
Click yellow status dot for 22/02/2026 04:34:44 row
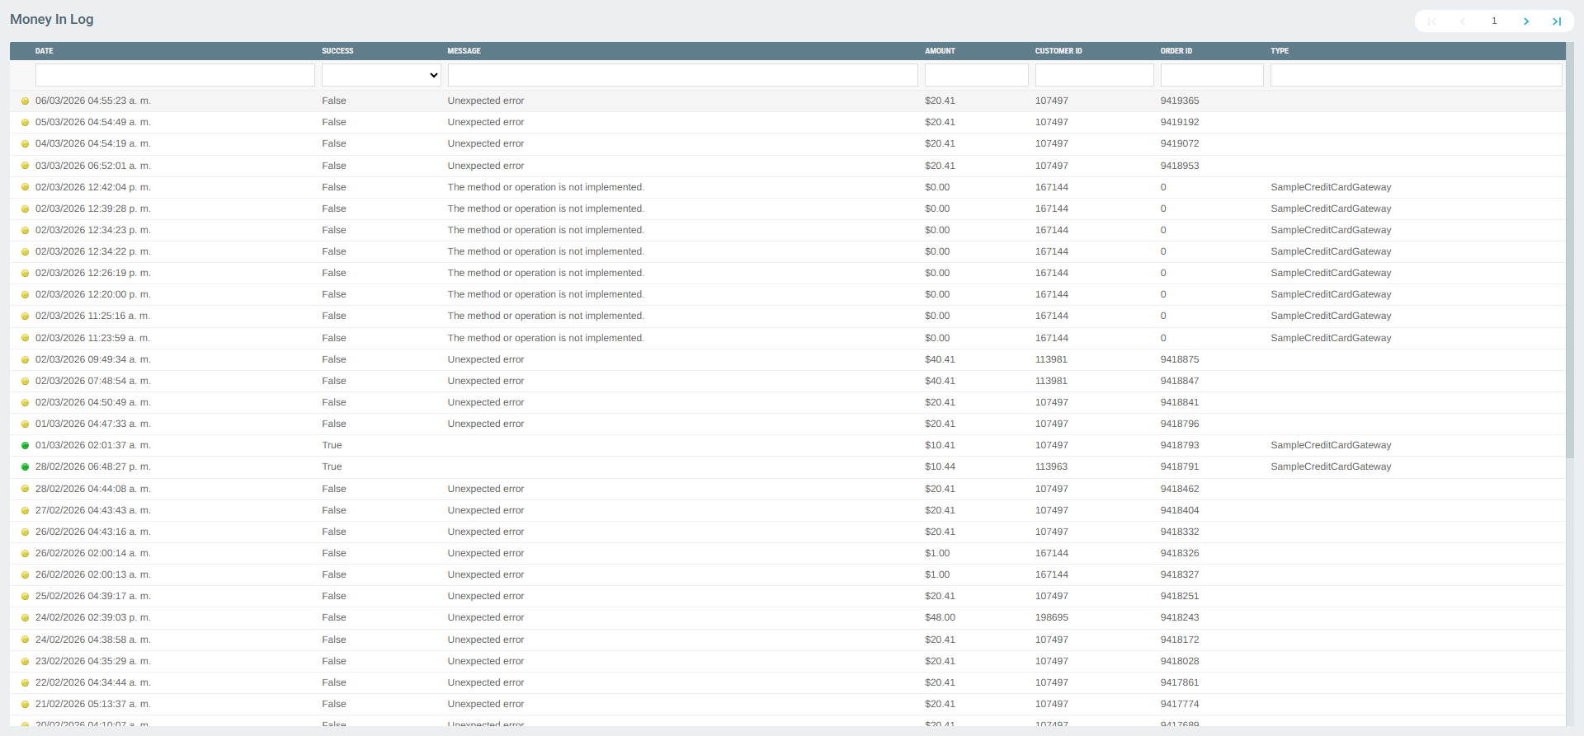pyautogui.click(x=25, y=683)
